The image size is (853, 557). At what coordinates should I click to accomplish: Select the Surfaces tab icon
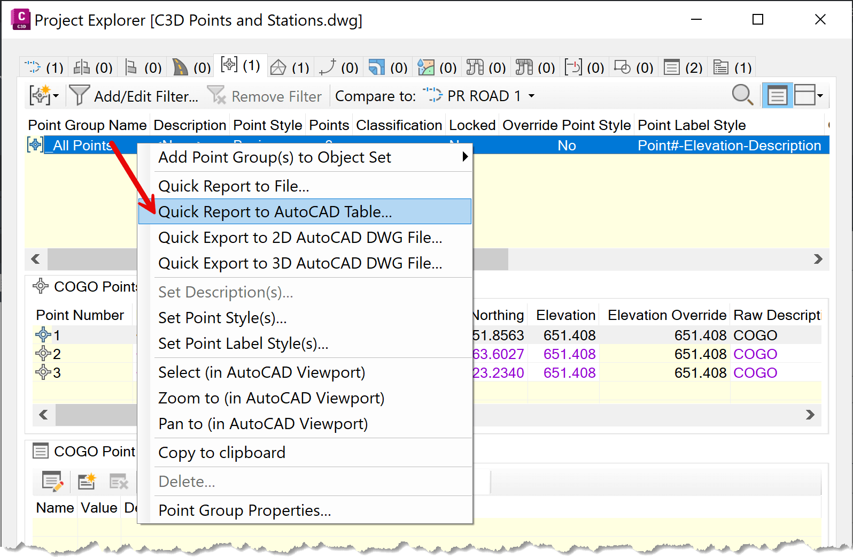point(278,67)
